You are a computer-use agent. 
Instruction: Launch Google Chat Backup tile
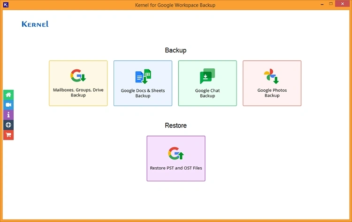[207, 83]
